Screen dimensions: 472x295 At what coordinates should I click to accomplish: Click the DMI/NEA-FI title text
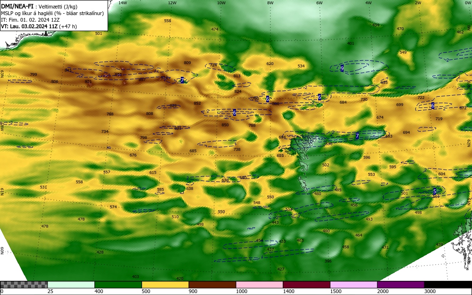17,7
